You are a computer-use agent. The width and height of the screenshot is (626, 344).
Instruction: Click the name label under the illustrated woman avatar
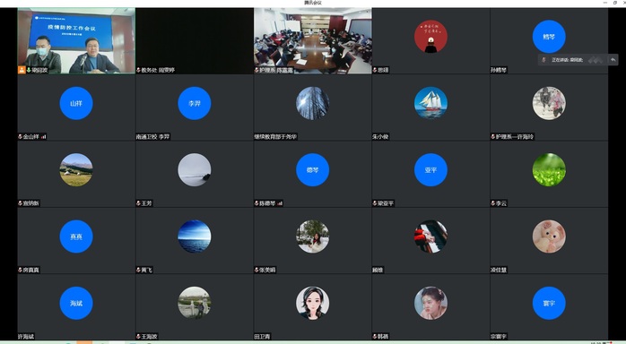coord(262,337)
